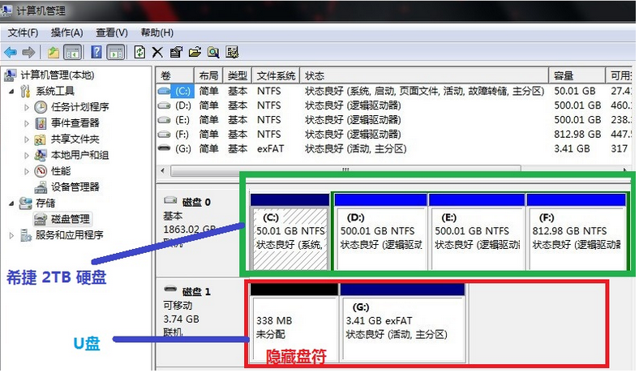Click the G: removable drive icon in list
This screenshot has width=639, height=373.
coord(164,148)
